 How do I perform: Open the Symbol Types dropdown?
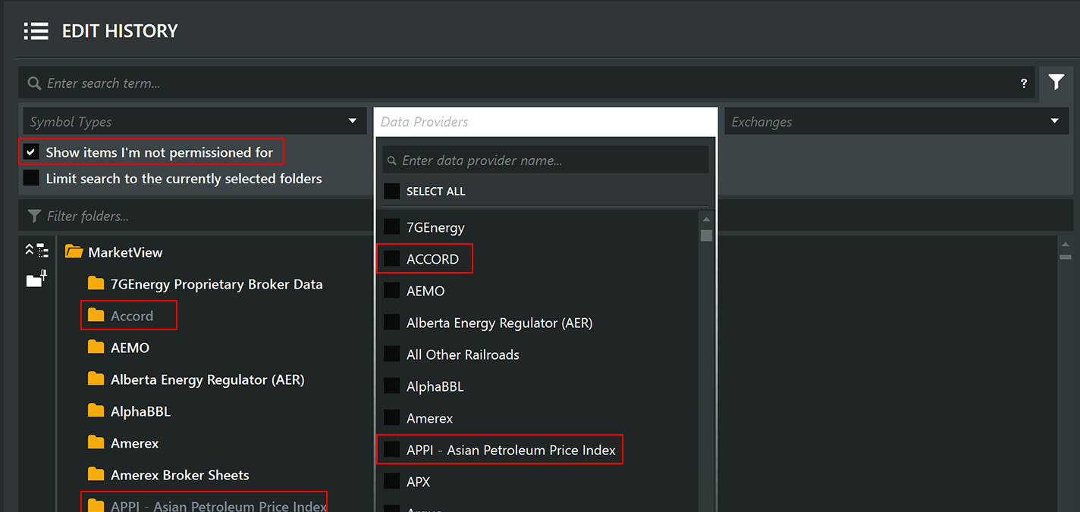pos(193,121)
